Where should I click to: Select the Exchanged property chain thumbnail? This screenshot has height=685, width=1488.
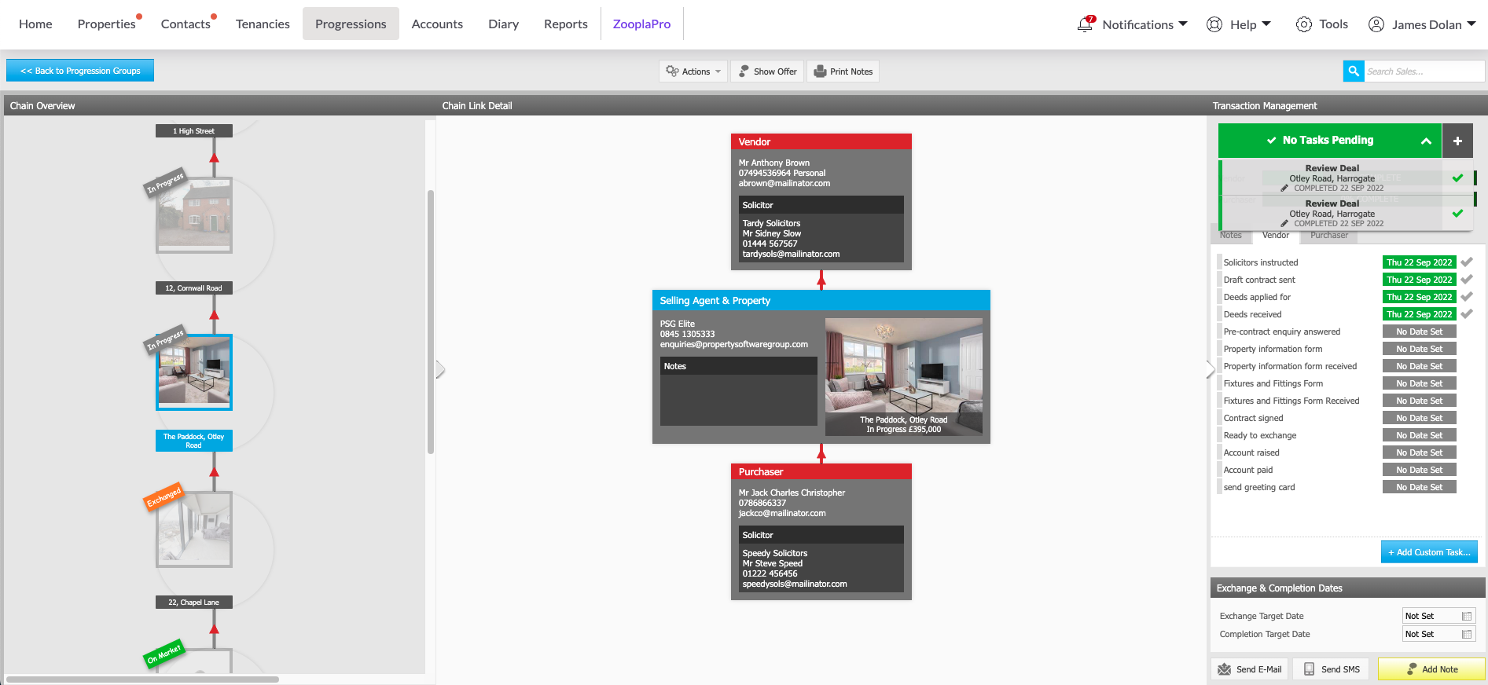pyautogui.click(x=194, y=529)
